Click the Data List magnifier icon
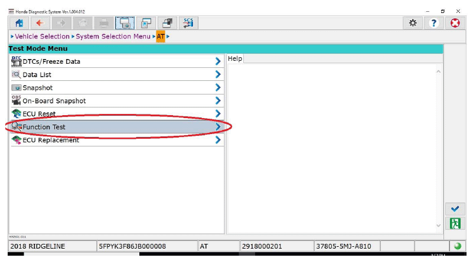The height and width of the screenshot is (261, 473). tap(17, 74)
